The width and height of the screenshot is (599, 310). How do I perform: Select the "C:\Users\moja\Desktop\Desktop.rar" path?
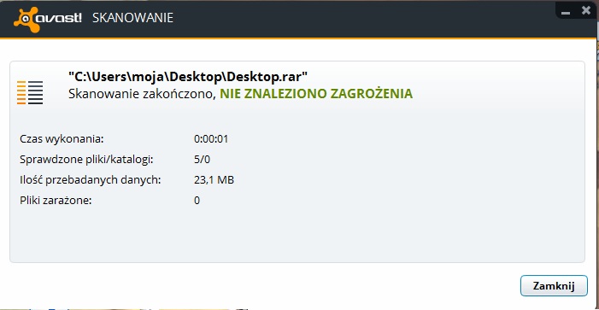click(x=188, y=76)
